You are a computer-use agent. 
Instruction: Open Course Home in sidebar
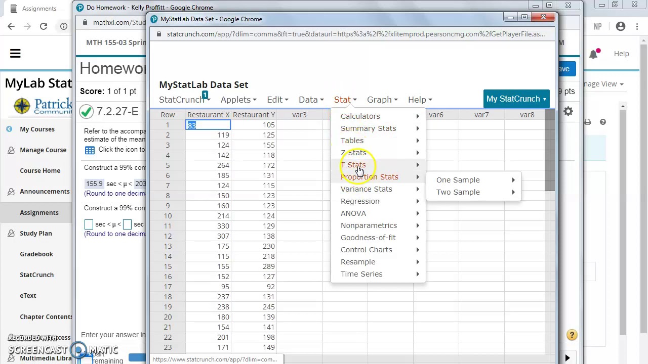(40, 171)
